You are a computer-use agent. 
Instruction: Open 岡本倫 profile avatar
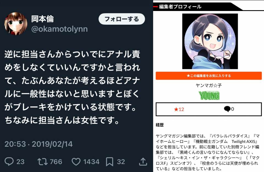tap(16, 24)
